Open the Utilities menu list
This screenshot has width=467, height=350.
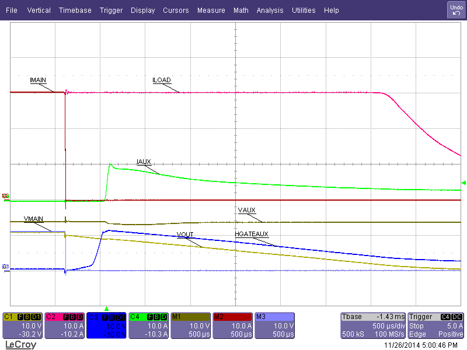point(304,10)
